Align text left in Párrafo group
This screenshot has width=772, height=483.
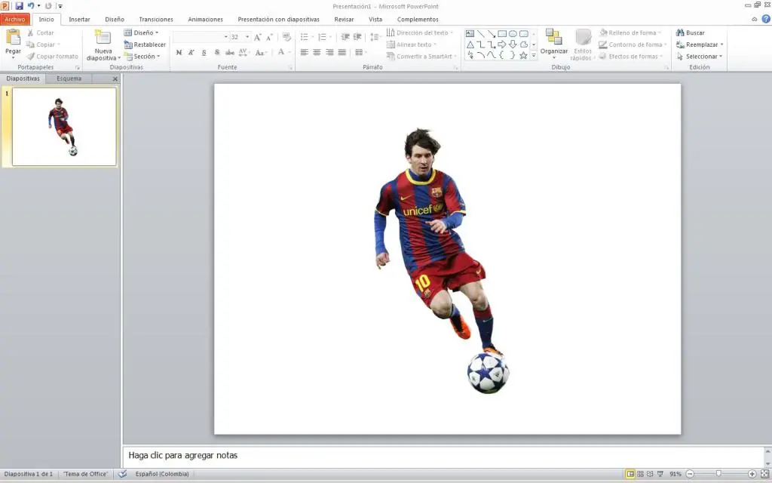[x=305, y=52]
